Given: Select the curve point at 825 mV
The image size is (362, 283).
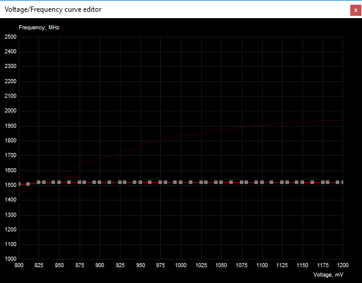Looking at the screenshot, I should [x=39, y=182].
